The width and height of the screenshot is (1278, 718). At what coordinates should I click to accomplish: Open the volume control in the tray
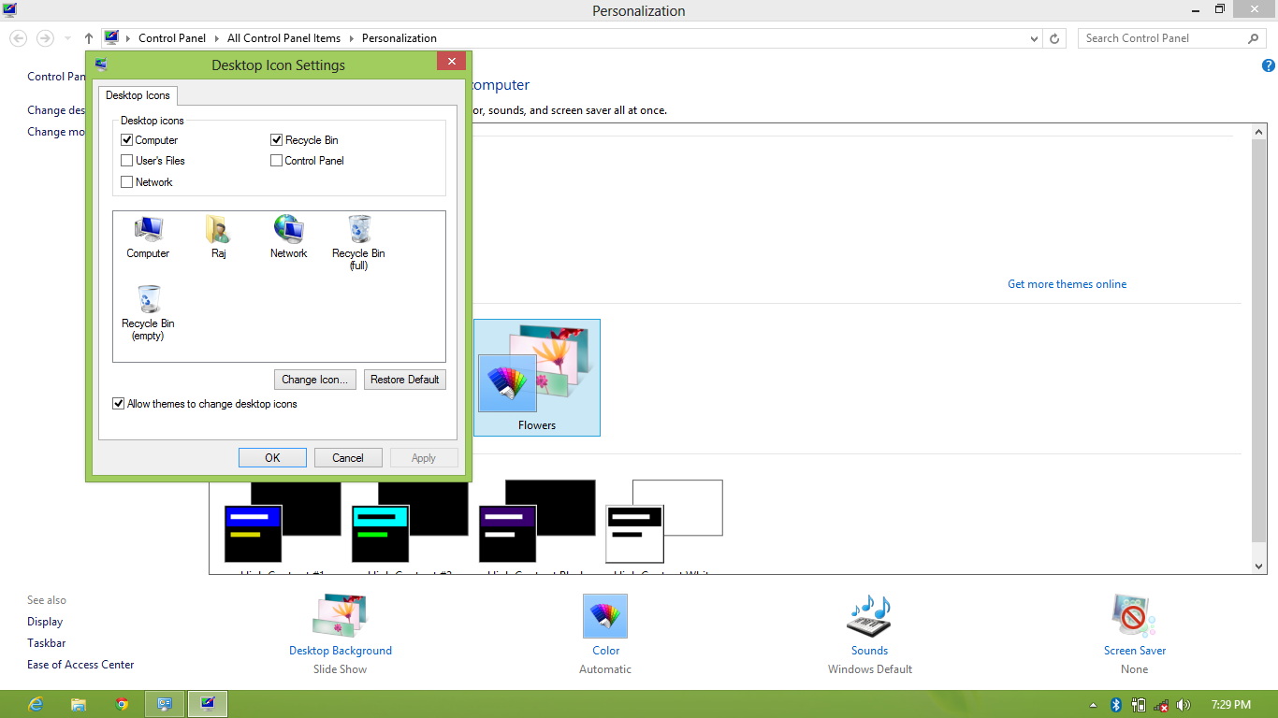pyautogui.click(x=1184, y=705)
